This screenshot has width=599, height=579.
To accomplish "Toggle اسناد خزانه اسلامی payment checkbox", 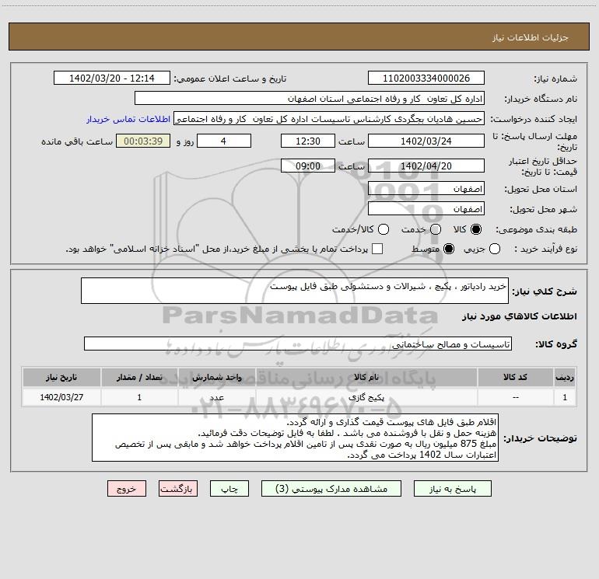I will point(377,249).
